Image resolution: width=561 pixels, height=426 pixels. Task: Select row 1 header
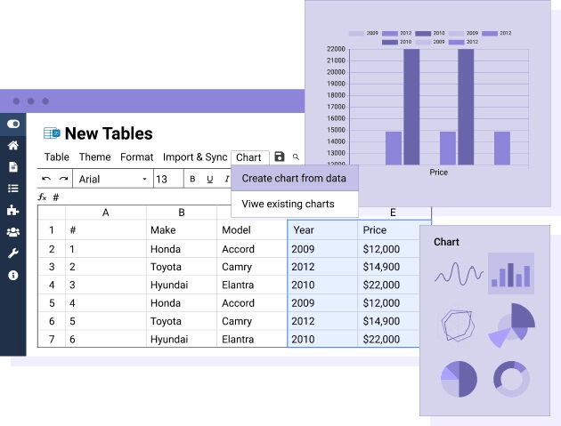pos(52,229)
